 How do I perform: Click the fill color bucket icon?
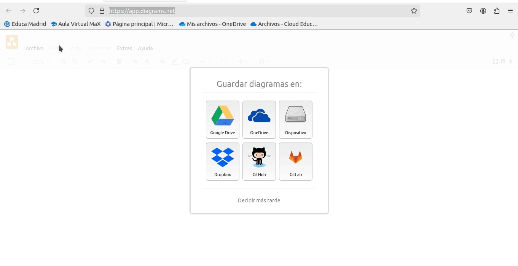tap(163, 62)
